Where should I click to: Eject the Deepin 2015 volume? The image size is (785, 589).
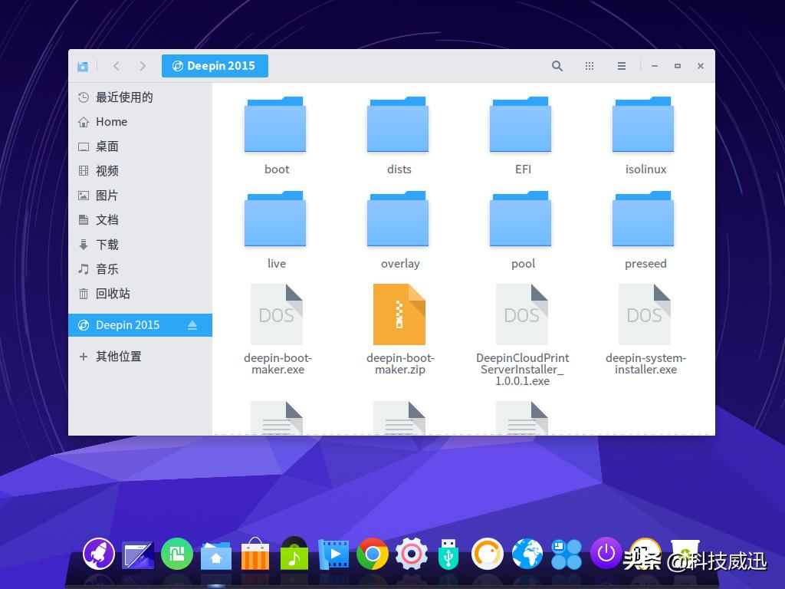tap(192, 325)
